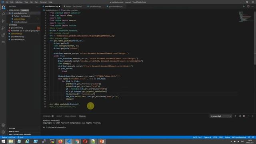
Task: Click the errors and warnings count in status bar
Action: [x=21, y=137]
